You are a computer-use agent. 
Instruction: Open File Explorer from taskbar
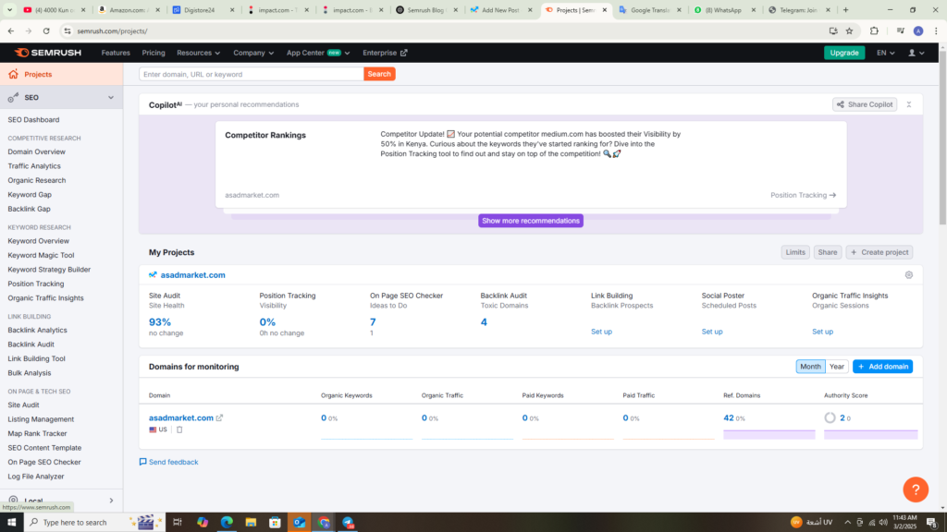coord(251,523)
